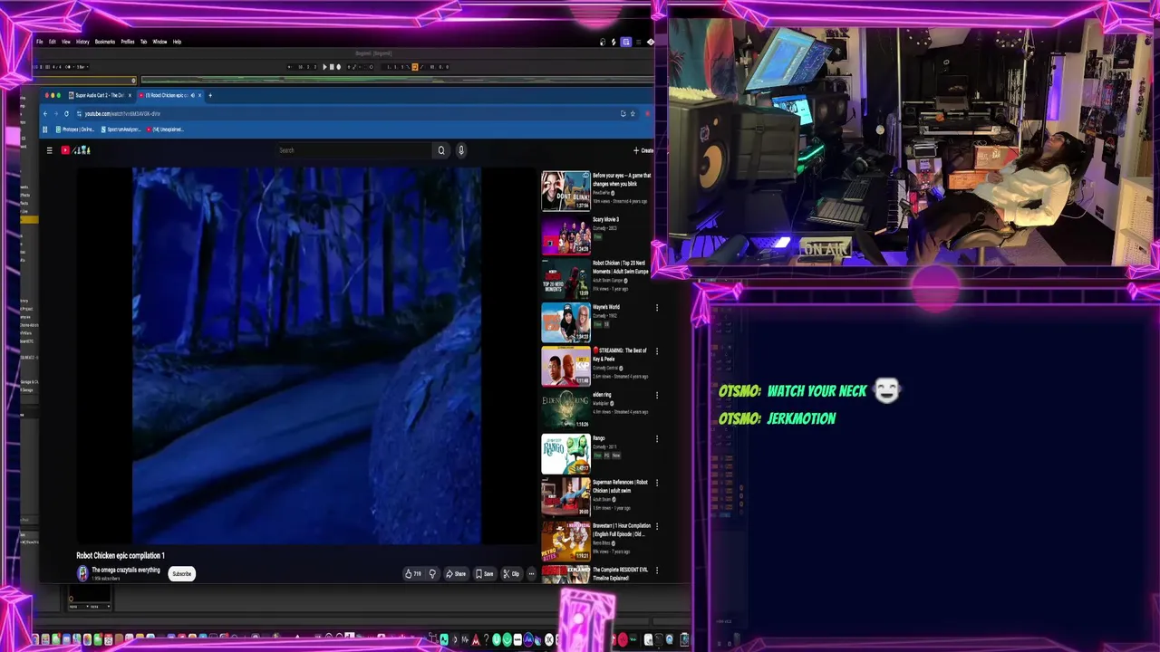Screen dimensions: 1160x652
Task: Open the View menu
Action: coord(65,42)
